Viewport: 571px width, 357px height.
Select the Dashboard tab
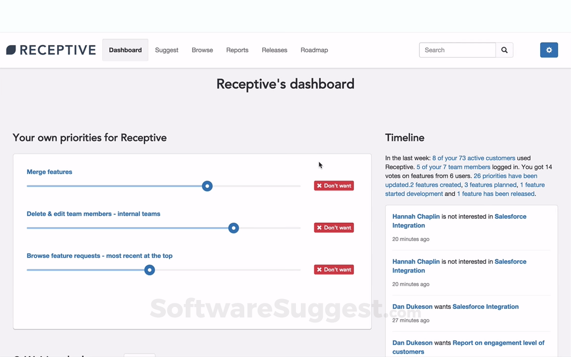125,50
